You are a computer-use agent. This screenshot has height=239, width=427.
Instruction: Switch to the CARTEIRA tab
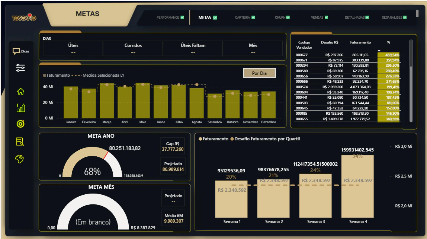[x=243, y=17]
